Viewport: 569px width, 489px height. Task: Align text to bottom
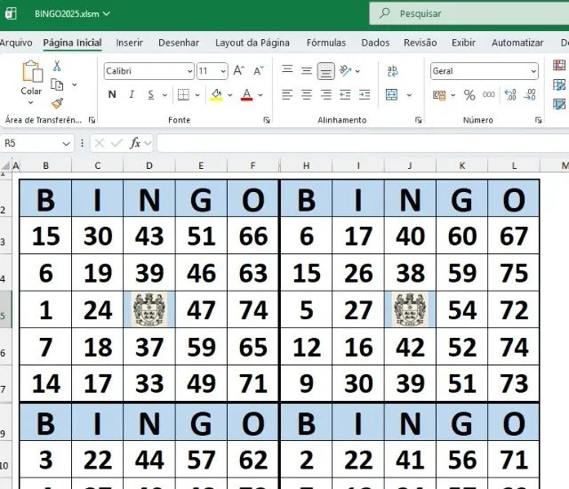pyautogui.click(x=326, y=71)
